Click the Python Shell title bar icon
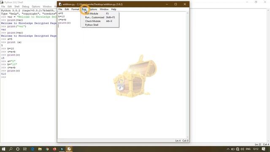The image size is (270, 152). pyautogui.click(x=2, y=2)
